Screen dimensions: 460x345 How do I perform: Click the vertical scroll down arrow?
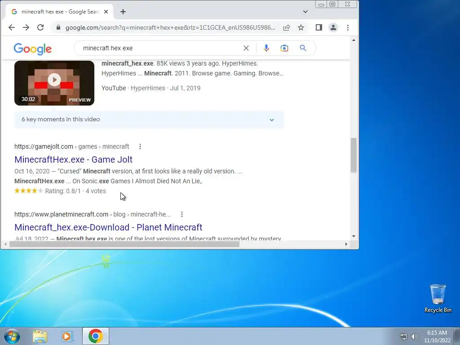pyautogui.click(x=354, y=236)
